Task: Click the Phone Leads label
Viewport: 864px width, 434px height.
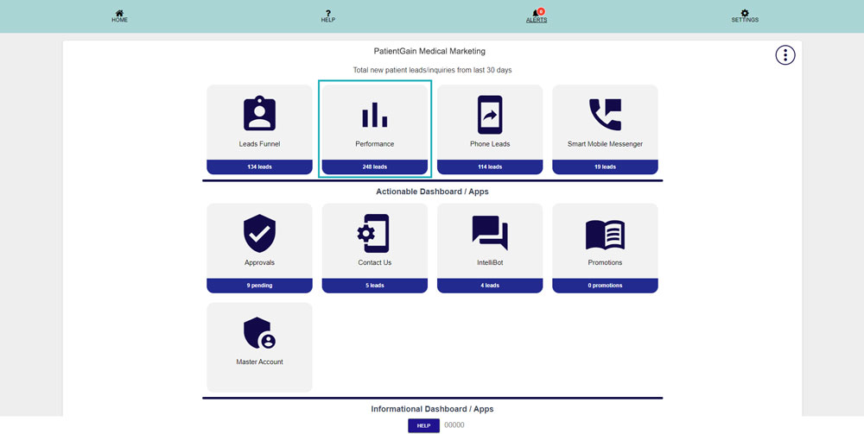Action: pos(490,144)
